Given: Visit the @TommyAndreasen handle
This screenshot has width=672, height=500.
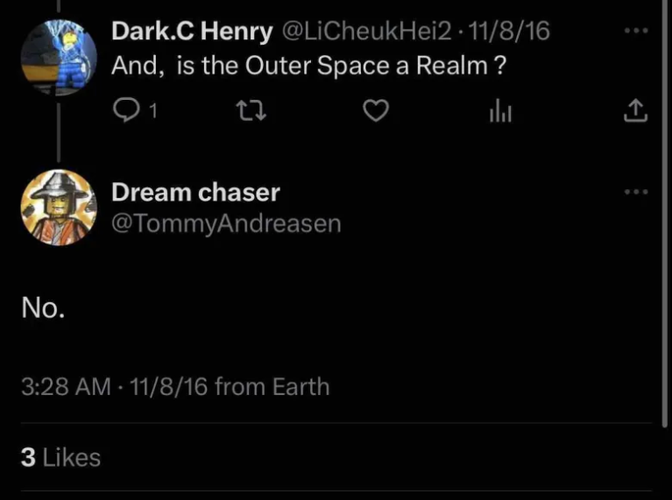Looking at the screenshot, I should pos(226,223).
